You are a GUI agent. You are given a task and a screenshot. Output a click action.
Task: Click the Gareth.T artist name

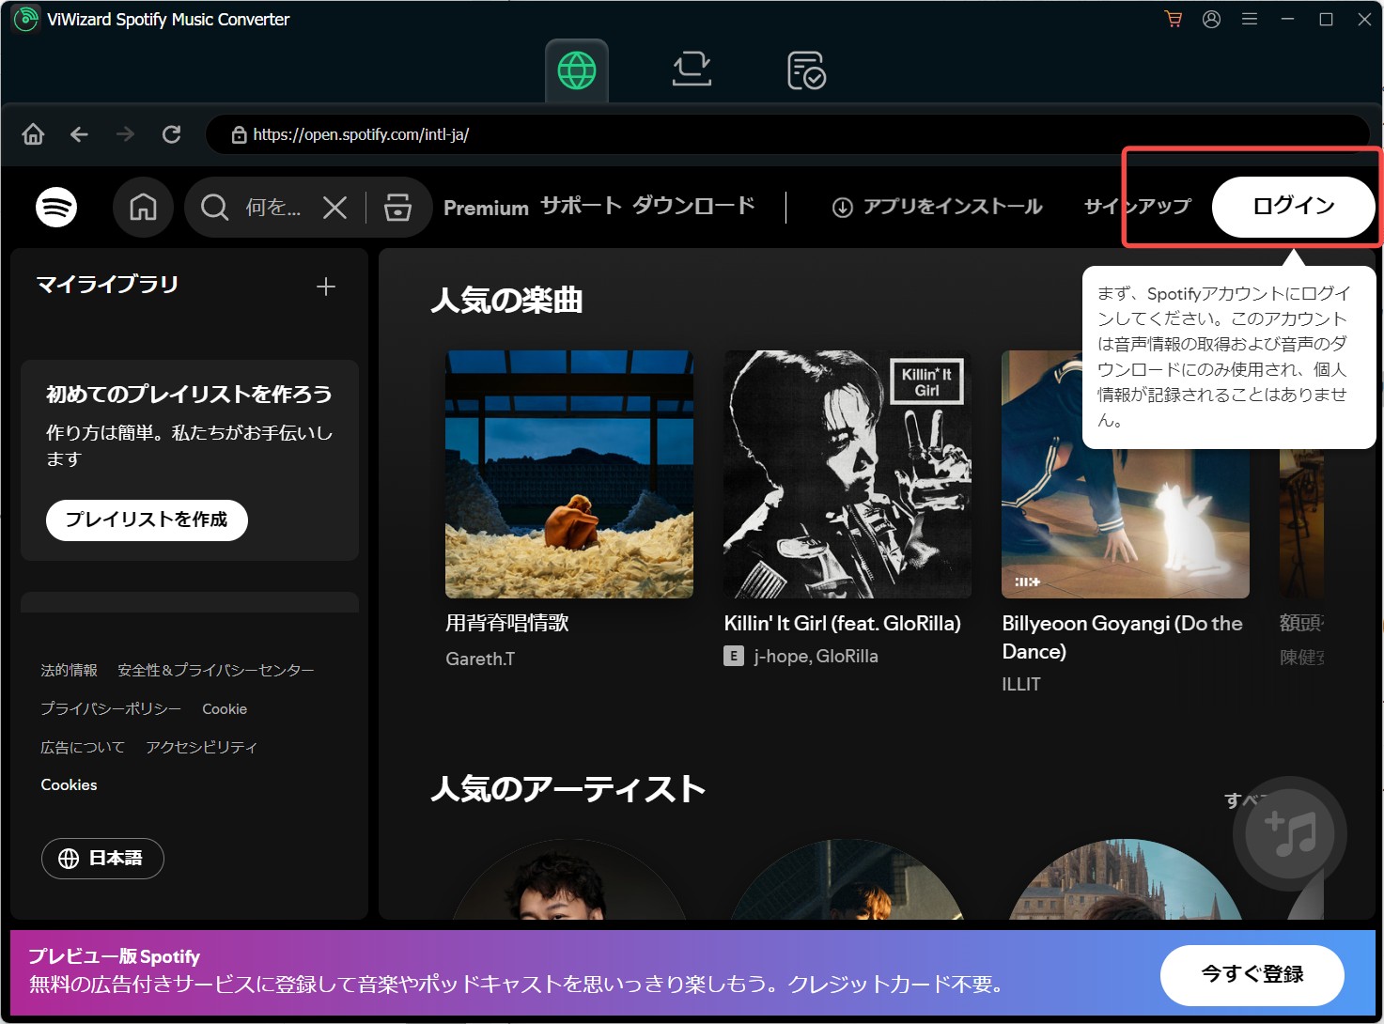point(480,659)
